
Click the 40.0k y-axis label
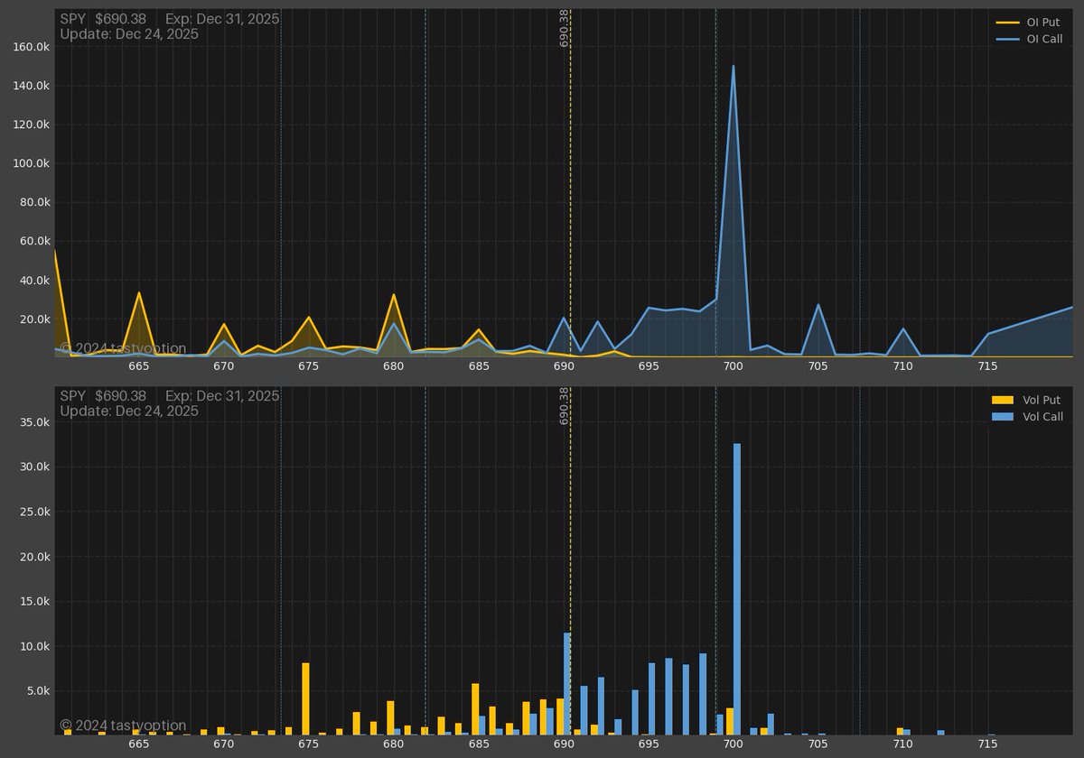pos(34,281)
